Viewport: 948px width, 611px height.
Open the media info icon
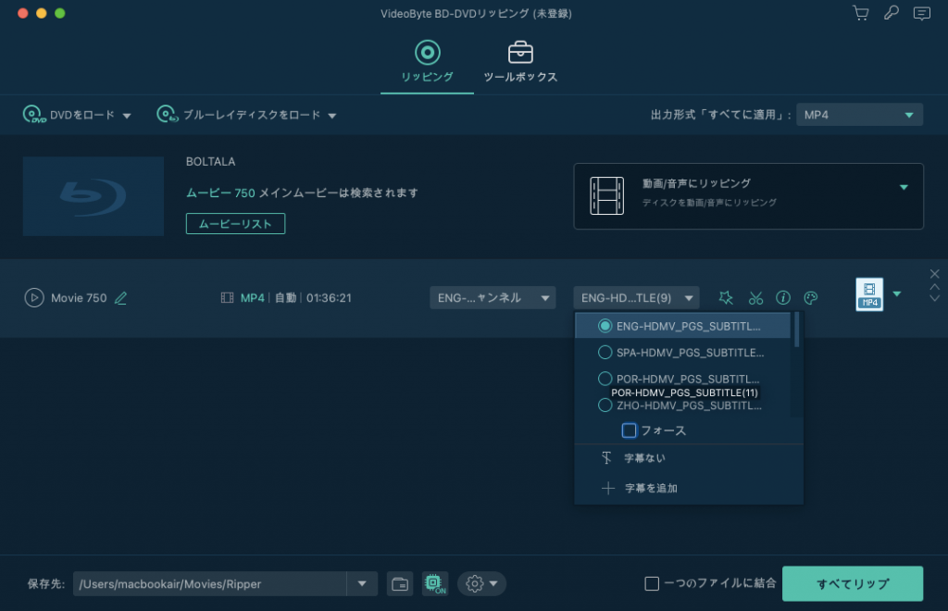pos(783,297)
